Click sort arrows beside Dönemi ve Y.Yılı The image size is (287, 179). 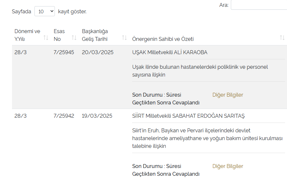tap(46, 38)
